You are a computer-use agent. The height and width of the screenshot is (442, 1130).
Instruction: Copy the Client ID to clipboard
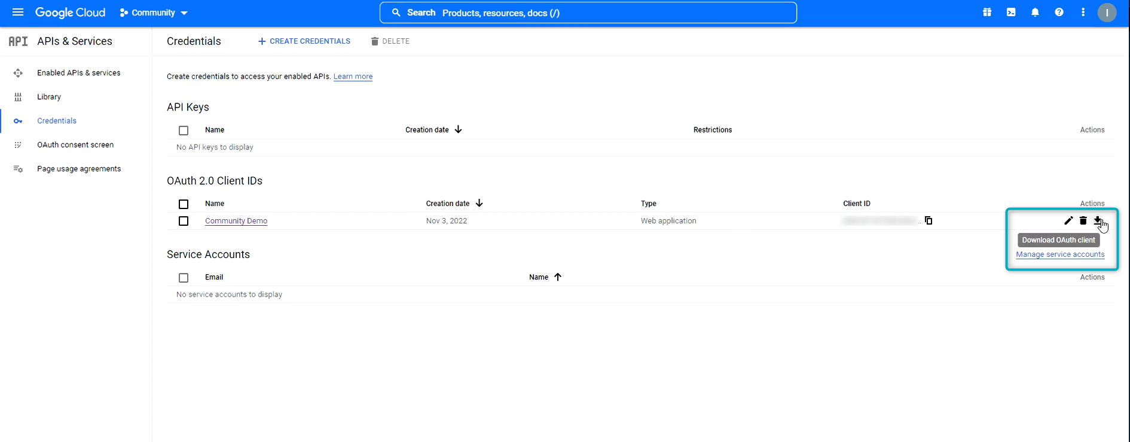point(929,220)
